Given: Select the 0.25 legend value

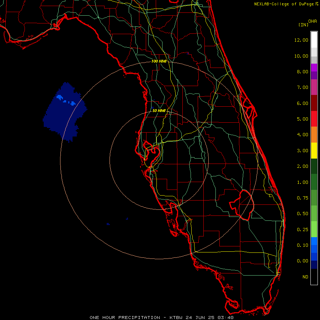Looking at the screenshot, I should coord(303,230).
